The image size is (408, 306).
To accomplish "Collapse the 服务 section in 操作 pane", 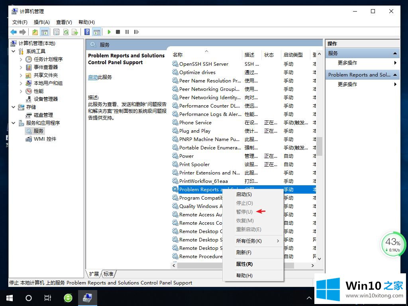I will click(x=395, y=53).
